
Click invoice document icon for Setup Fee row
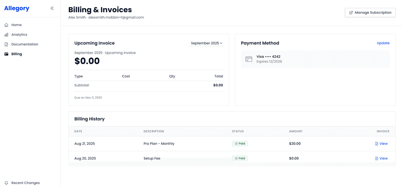point(376,158)
